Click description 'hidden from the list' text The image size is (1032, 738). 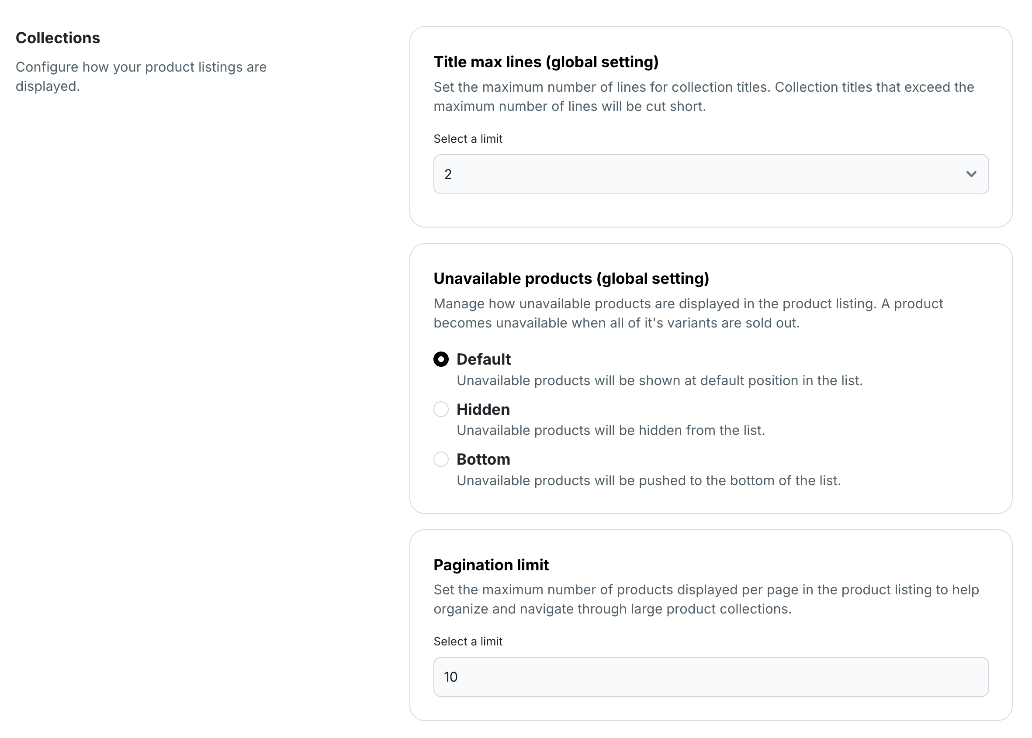[610, 430]
